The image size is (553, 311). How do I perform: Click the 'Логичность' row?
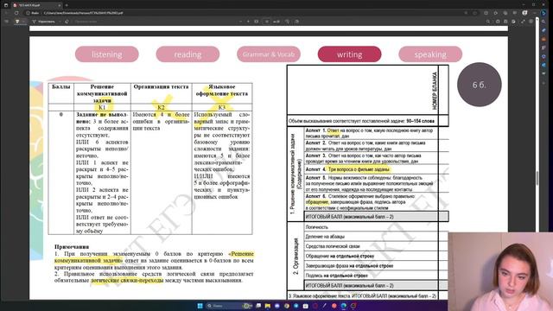[x=372, y=227]
